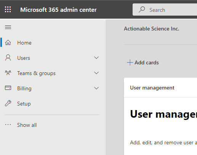Click Actionable Science Inc. organization name
197x155 pixels.
pos(152,29)
